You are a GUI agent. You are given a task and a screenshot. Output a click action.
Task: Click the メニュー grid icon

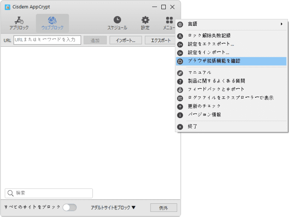point(169,20)
